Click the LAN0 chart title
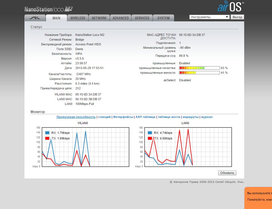272x209 pixels. click(185, 123)
